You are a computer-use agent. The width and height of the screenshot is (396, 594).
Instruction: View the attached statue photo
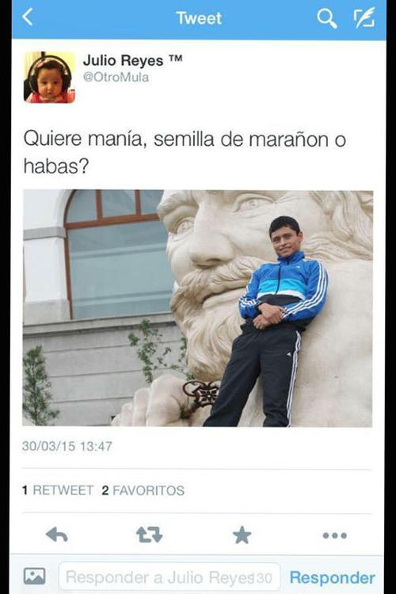click(197, 308)
